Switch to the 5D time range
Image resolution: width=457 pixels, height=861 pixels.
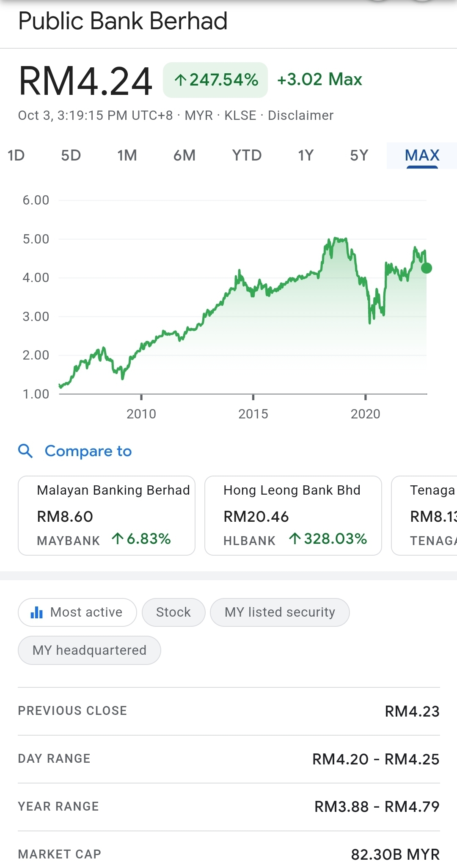click(x=71, y=155)
